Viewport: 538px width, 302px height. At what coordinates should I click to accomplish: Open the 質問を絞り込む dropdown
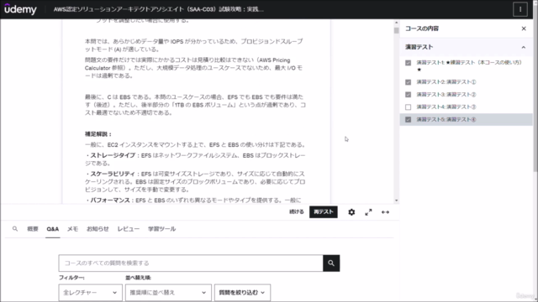pos(242,293)
